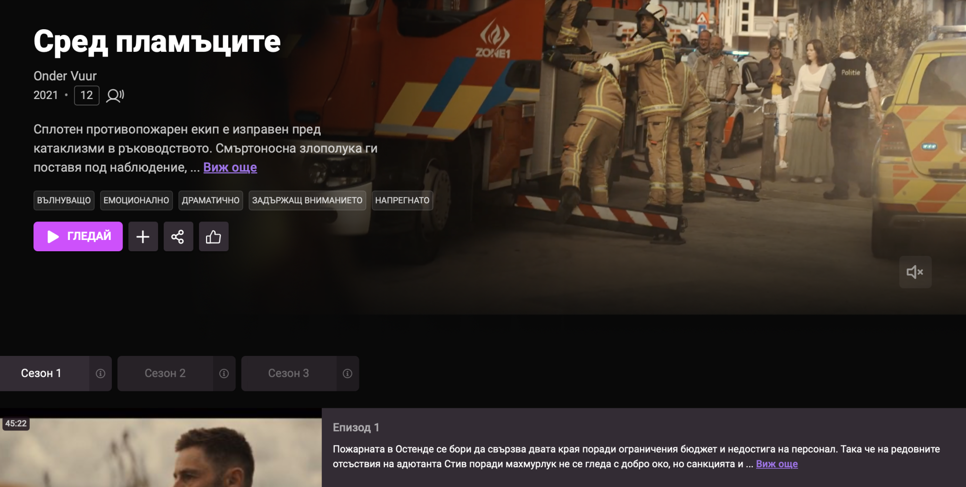The image size is (966, 487).
Task: Share the series with the share icon
Action: [178, 236]
